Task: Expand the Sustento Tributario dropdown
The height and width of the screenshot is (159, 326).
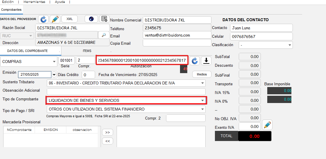Action: coord(202,83)
